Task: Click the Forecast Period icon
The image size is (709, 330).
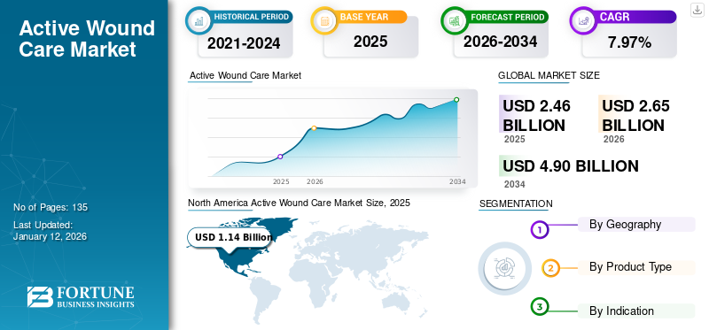Action: click(x=454, y=20)
